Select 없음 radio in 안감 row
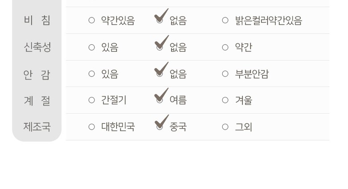 coord(160,74)
